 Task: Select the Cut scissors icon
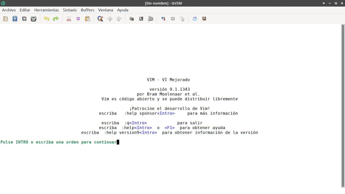coord(69,18)
